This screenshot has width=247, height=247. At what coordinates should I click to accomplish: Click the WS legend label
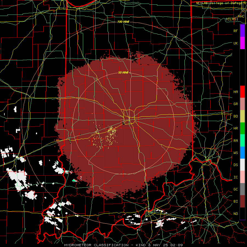pyautogui.click(x=236, y=153)
